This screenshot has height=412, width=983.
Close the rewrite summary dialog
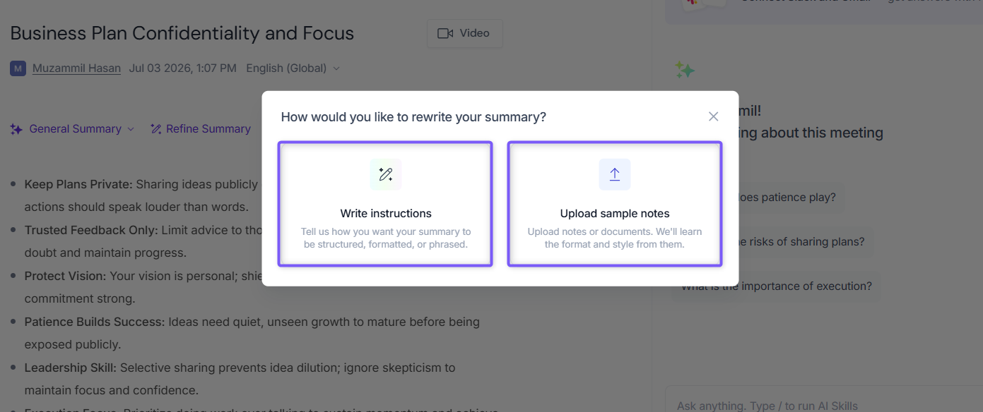click(x=713, y=116)
